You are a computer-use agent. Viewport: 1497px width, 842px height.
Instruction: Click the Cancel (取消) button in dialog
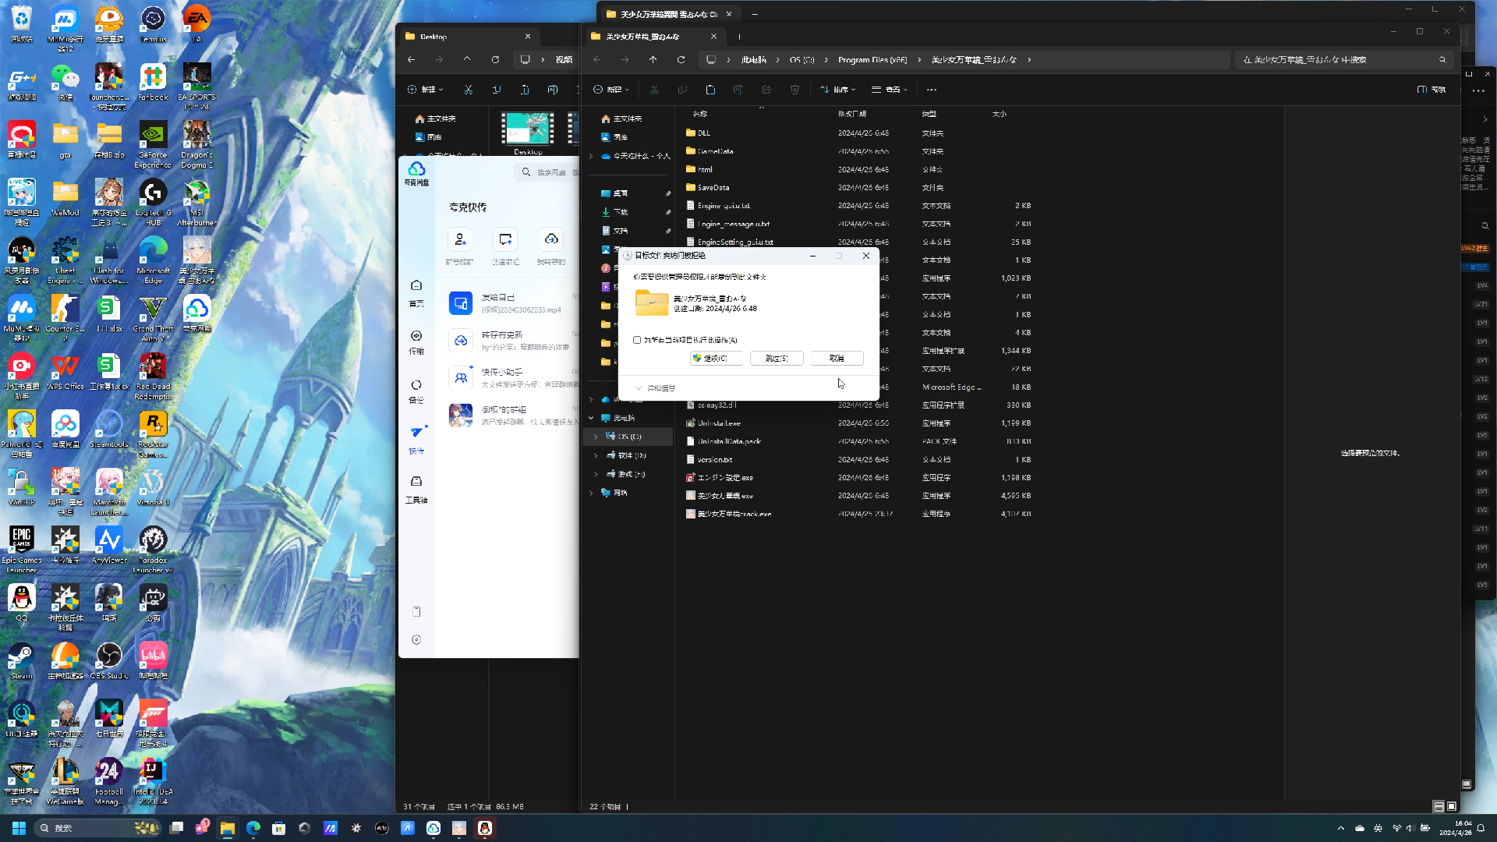837,358
